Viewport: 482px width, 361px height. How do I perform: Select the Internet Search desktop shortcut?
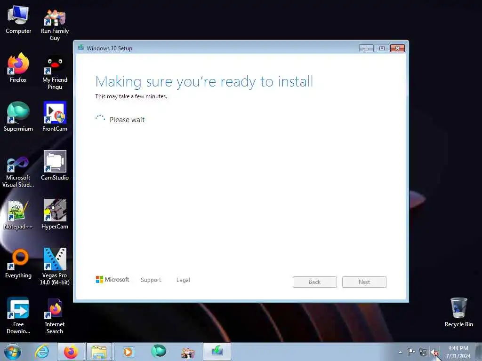tap(55, 316)
